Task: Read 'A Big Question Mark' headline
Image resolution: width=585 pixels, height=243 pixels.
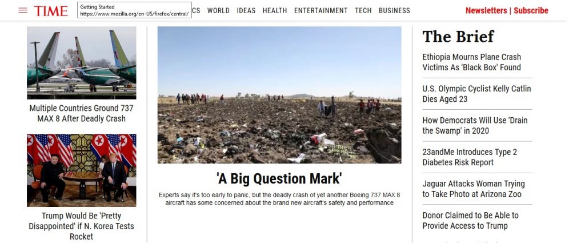Action: [279, 178]
